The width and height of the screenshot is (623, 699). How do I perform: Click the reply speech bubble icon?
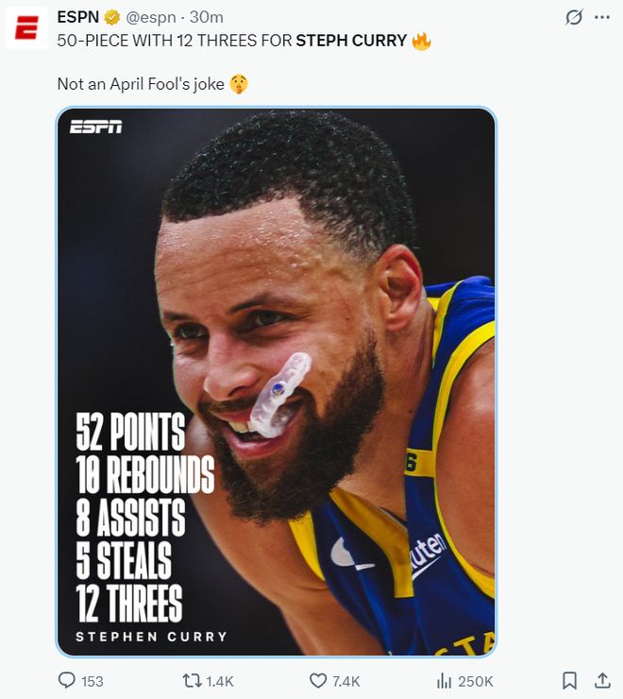(x=67, y=680)
